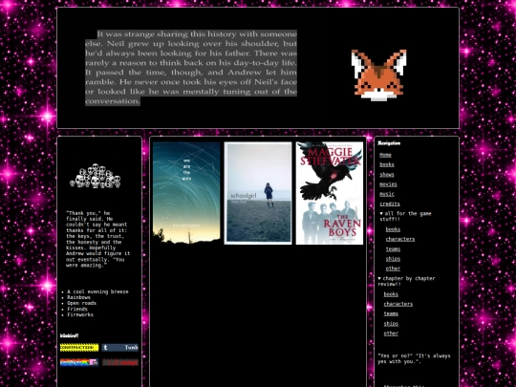Collapse the 'chapter by chapter review!!' section
The height and width of the screenshot is (387, 516).
(x=406, y=281)
